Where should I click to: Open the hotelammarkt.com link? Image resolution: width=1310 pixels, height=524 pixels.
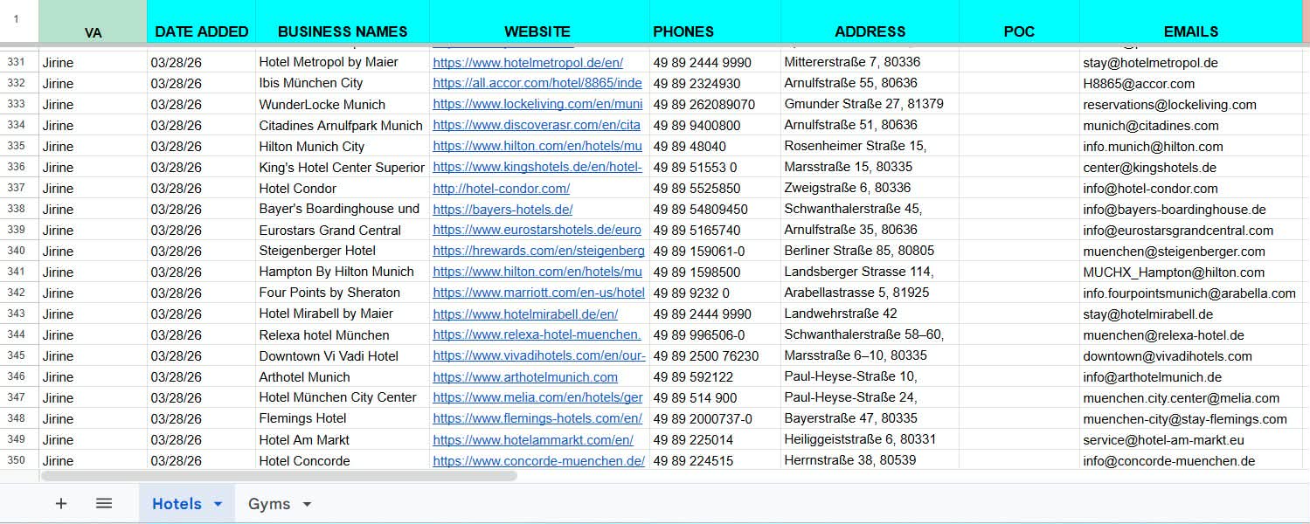(x=533, y=440)
